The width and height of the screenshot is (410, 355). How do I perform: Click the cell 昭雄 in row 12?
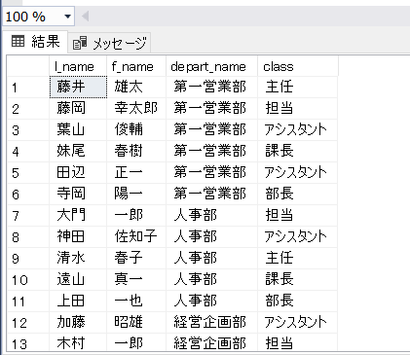[136, 322]
